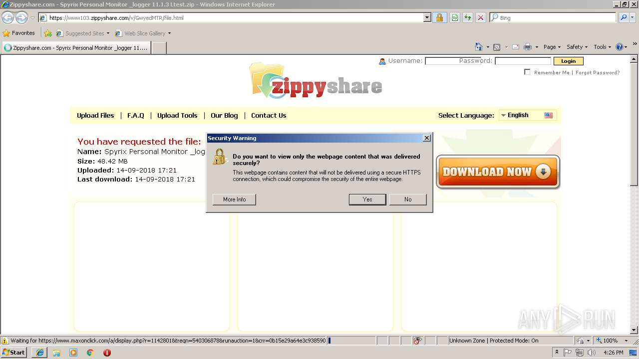
Task: Open Favorites star button
Action: click(x=19, y=33)
